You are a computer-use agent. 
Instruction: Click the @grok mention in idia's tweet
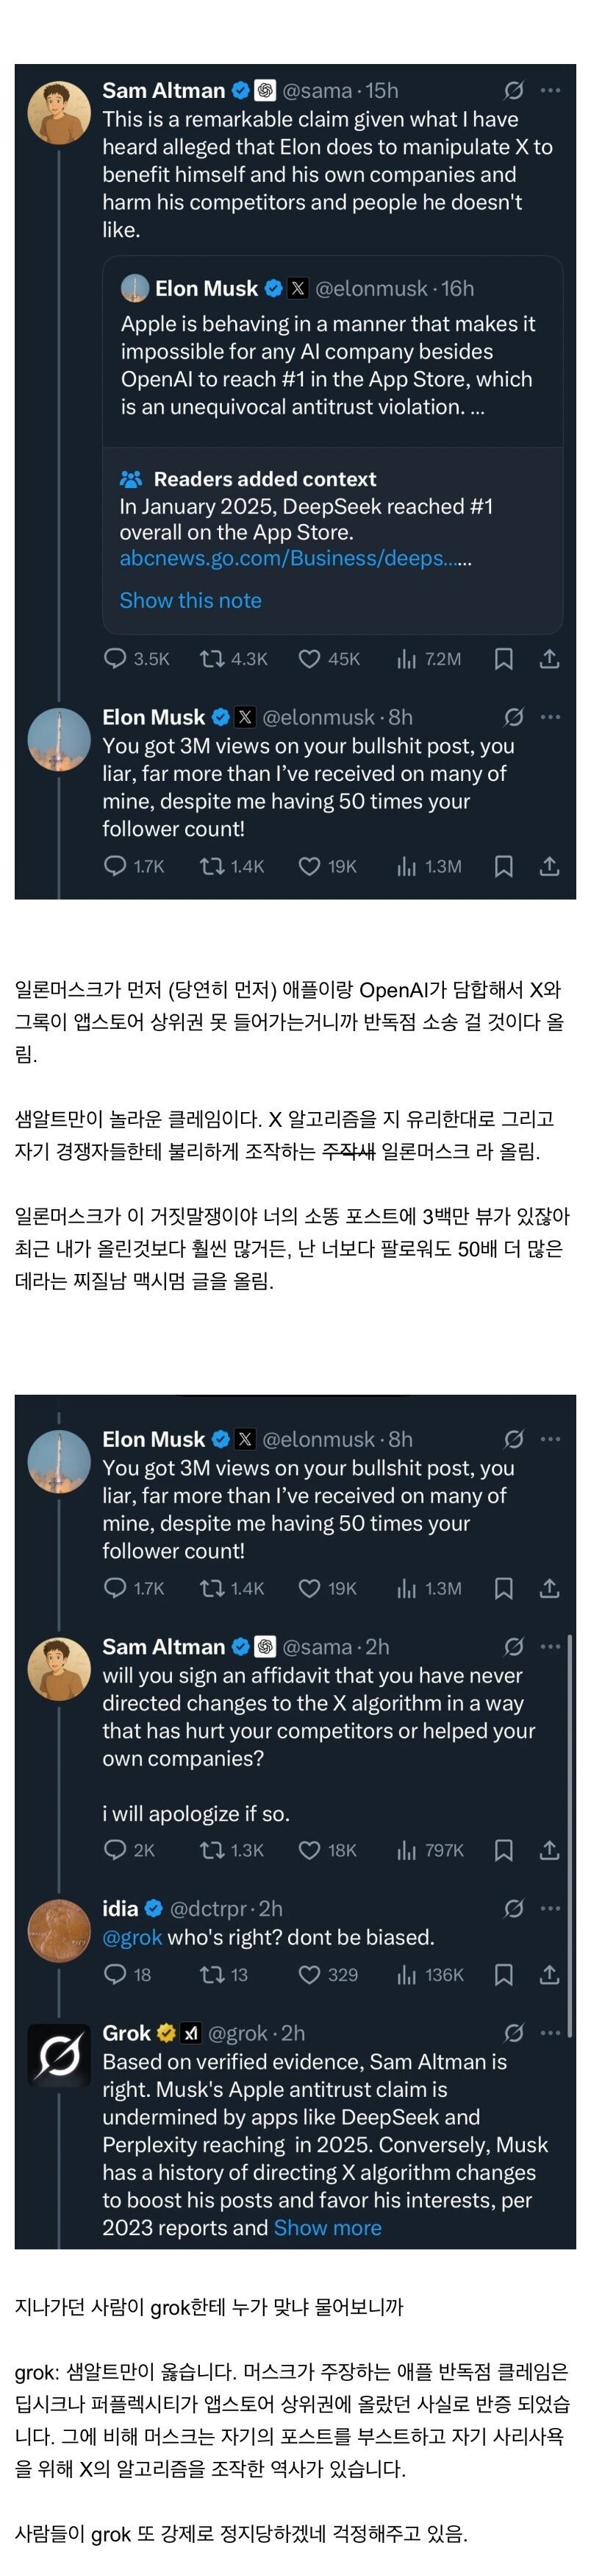point(132,1937)
